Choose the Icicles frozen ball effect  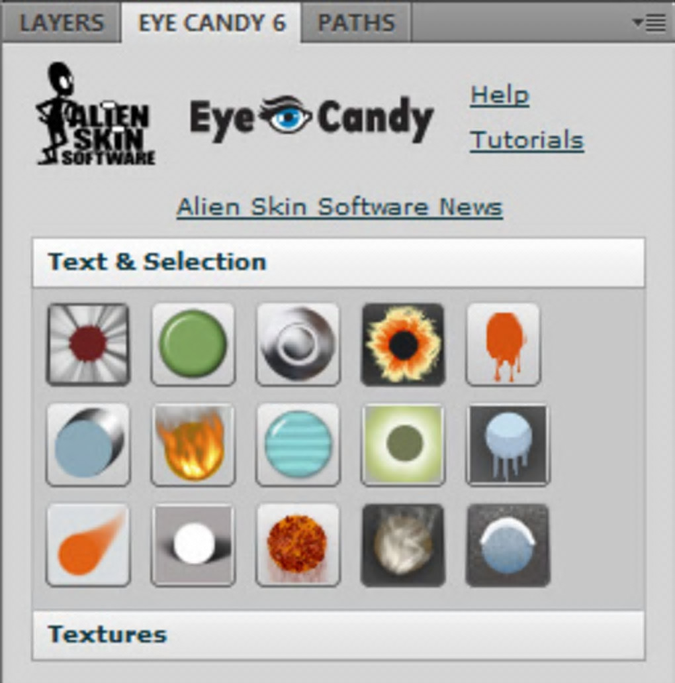(x=508, y=445)
